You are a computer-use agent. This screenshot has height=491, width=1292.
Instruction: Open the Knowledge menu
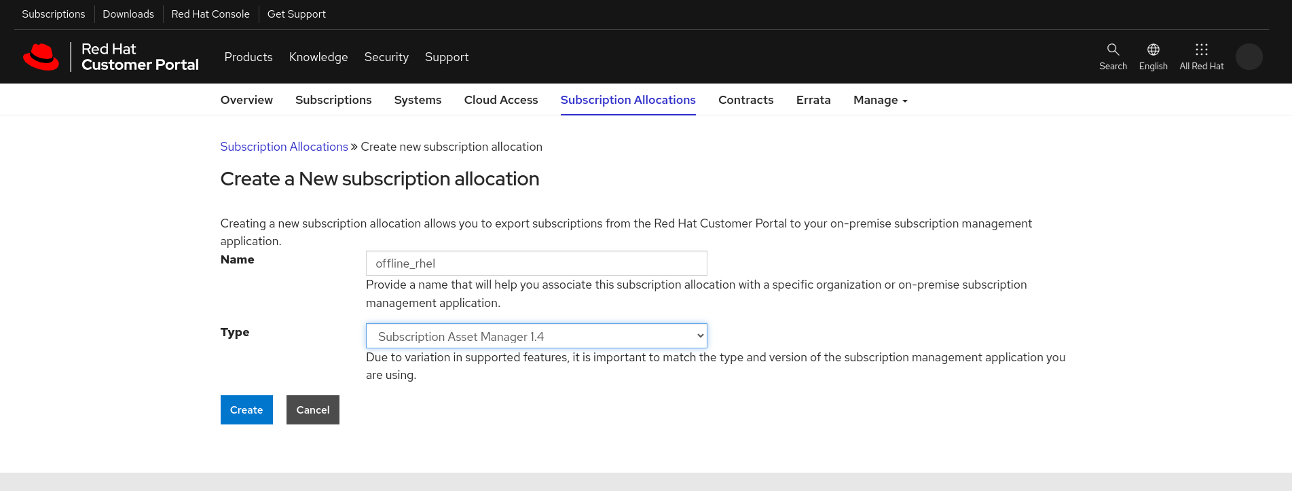(318, 57)
